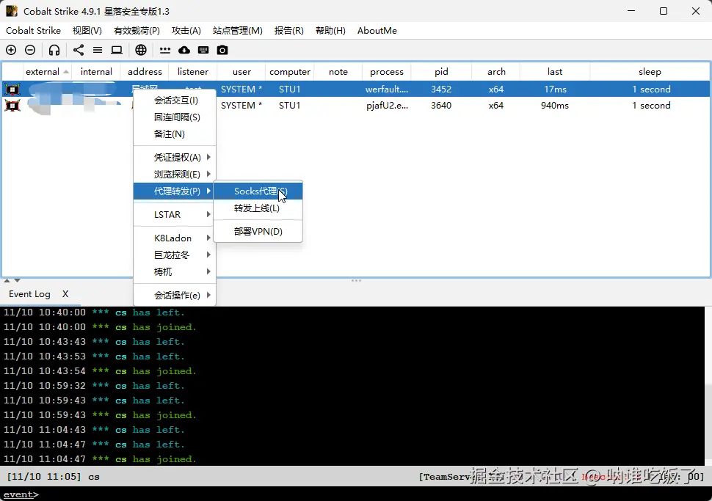Open the 视图(V) menu

[x=87, y=30]
